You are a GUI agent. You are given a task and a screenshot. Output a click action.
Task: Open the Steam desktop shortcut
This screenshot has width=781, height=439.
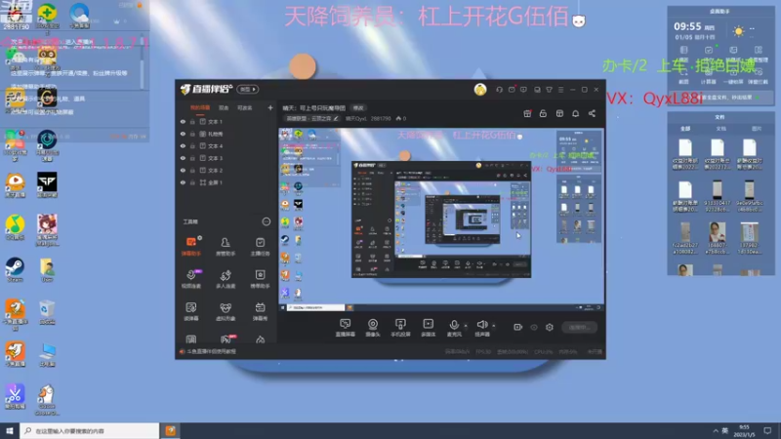[15, 269]
